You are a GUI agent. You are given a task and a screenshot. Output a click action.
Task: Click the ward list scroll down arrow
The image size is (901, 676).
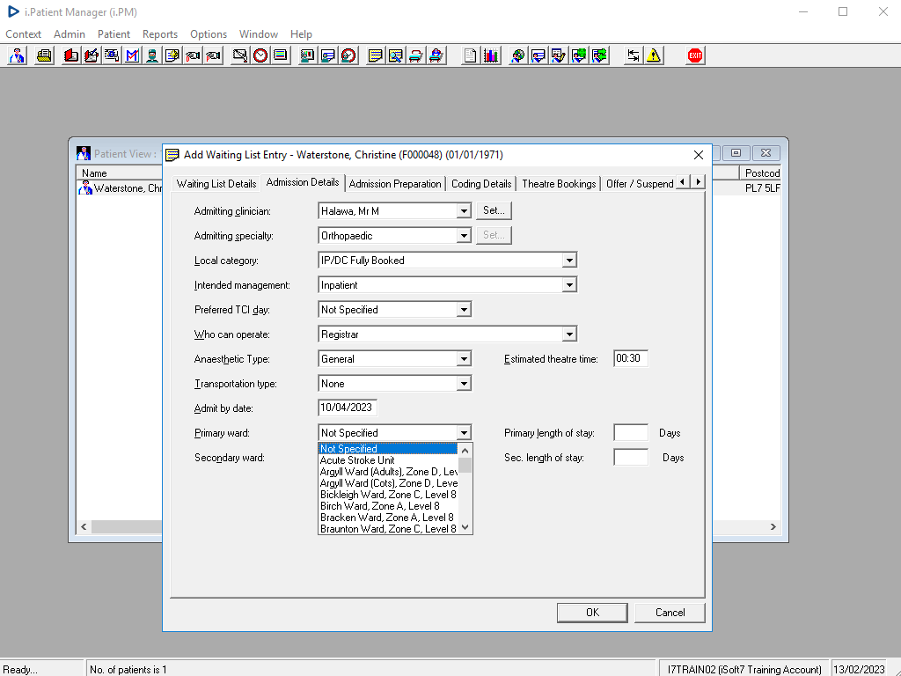click(465, 527)
